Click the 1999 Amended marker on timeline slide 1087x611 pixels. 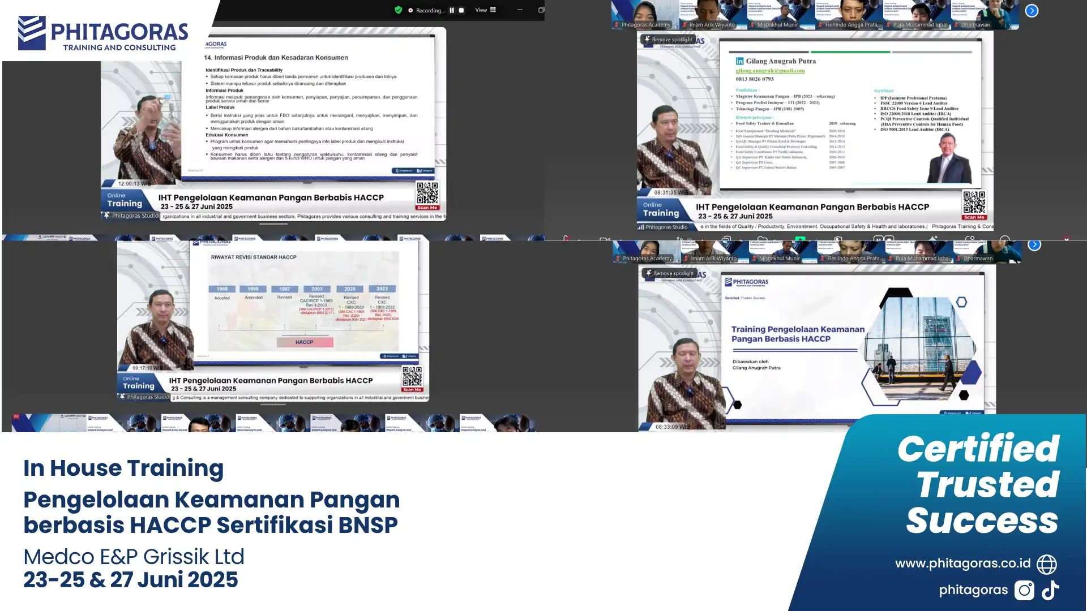(253, 289)
